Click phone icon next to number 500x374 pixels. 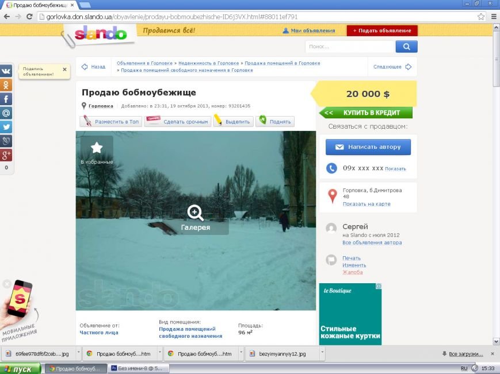[x=331, y=168]
